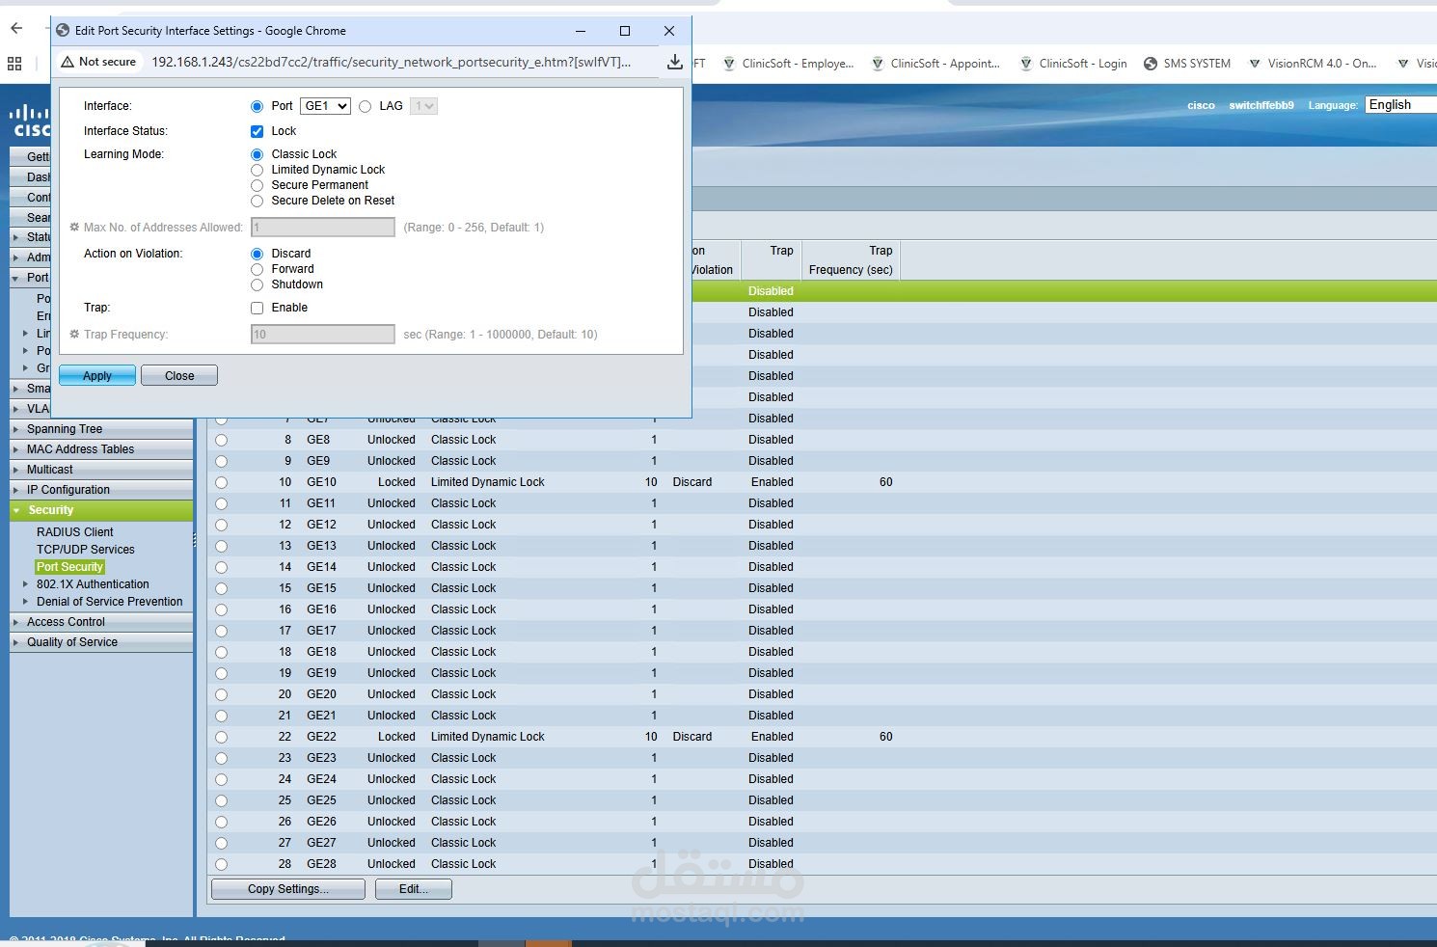Click the download icon in popup address bar

tap(675, 62)
